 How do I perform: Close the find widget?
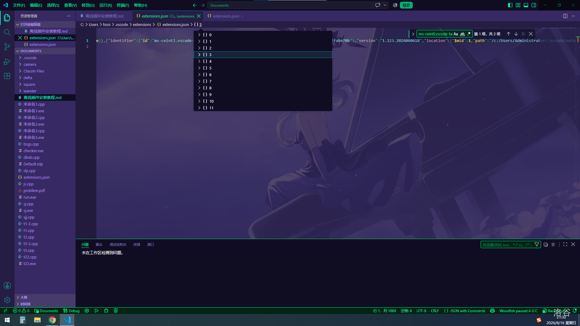(x=531, y=34)
